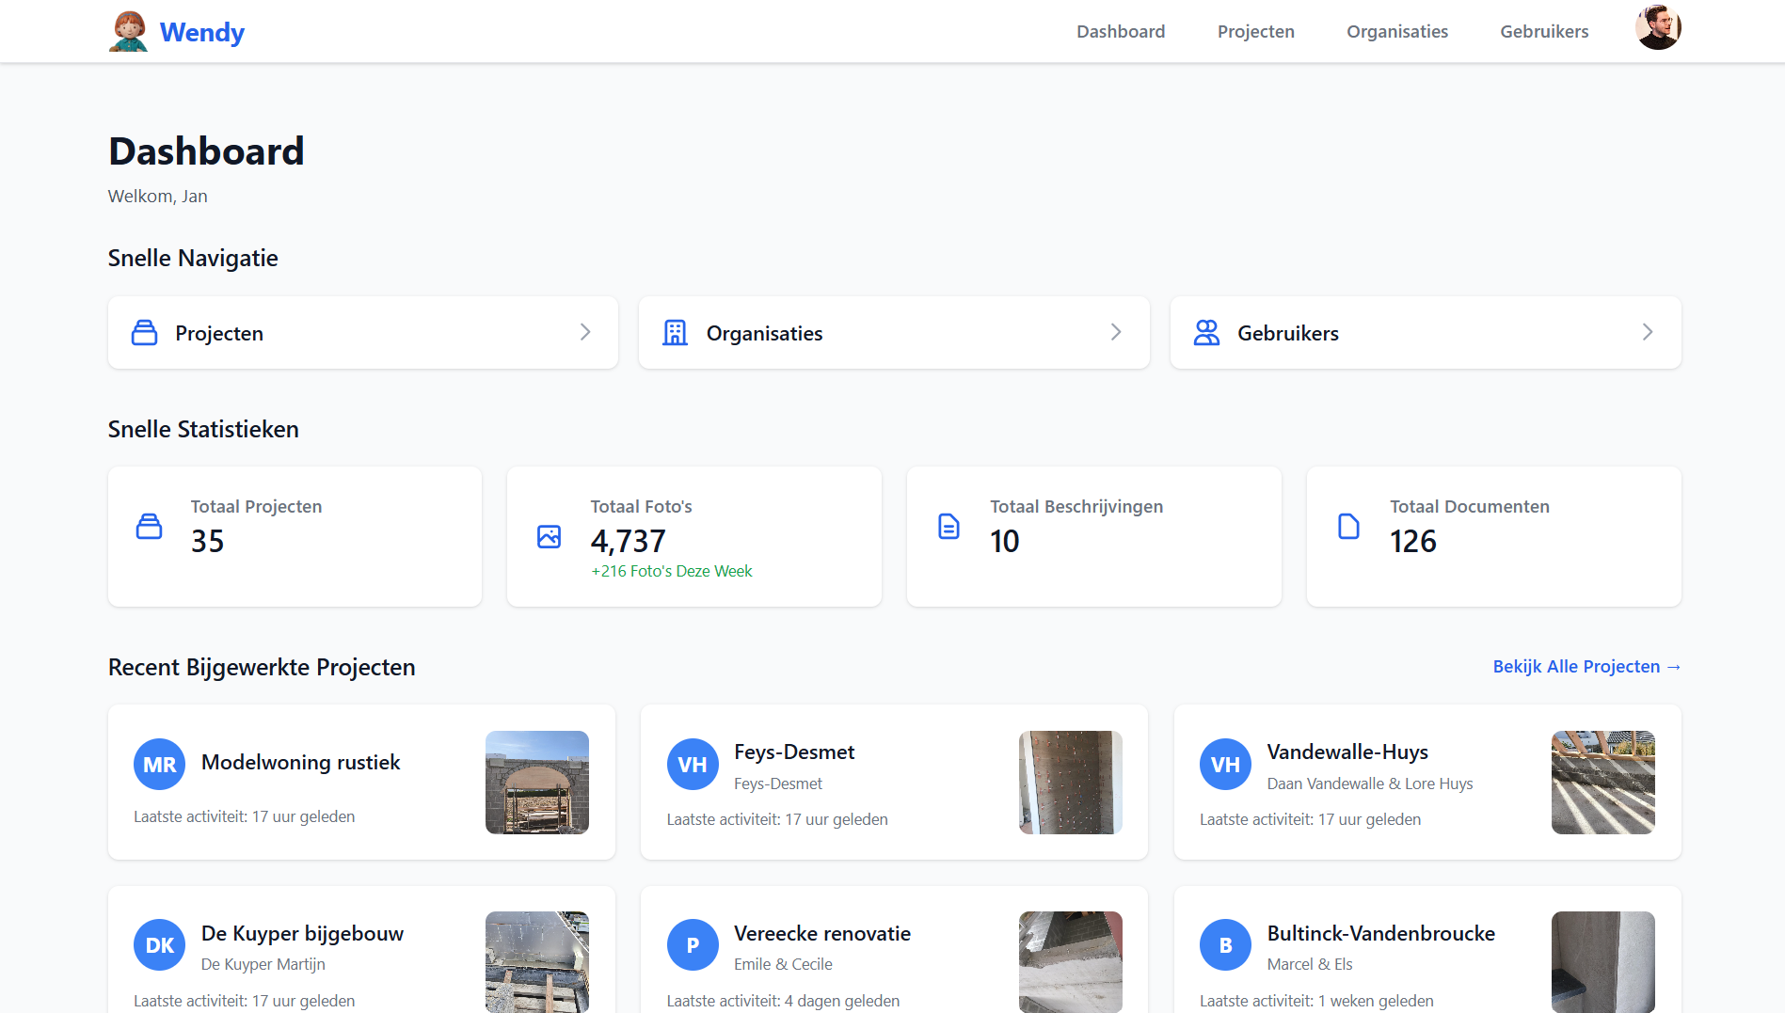Click the Totaal Documenten file icon

pyautogui.click(x=1348, y=527)
